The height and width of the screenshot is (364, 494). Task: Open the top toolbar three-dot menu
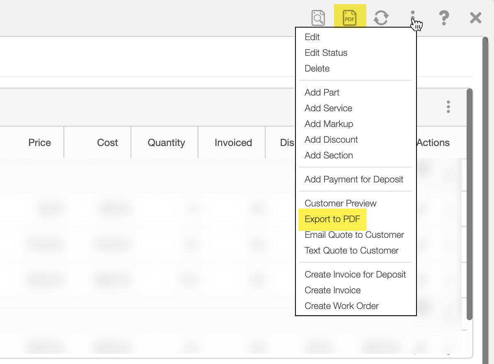click(413, 18)
